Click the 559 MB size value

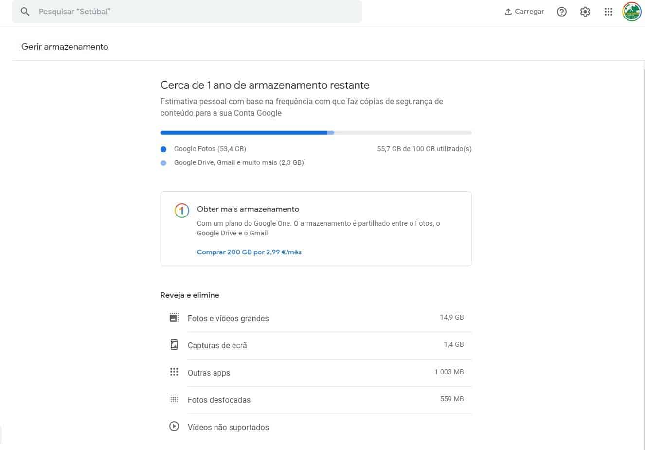coord(452,399)
